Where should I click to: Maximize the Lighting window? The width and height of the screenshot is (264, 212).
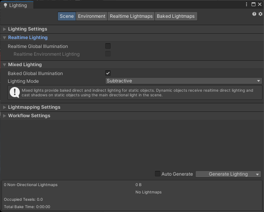point(254,4)
